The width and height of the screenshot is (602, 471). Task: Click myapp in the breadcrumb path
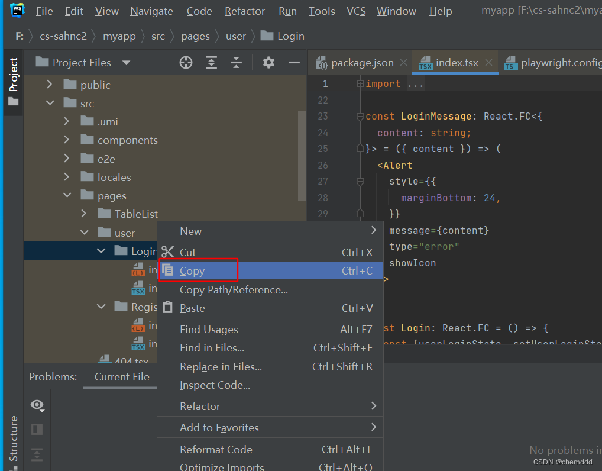point(119,36)
